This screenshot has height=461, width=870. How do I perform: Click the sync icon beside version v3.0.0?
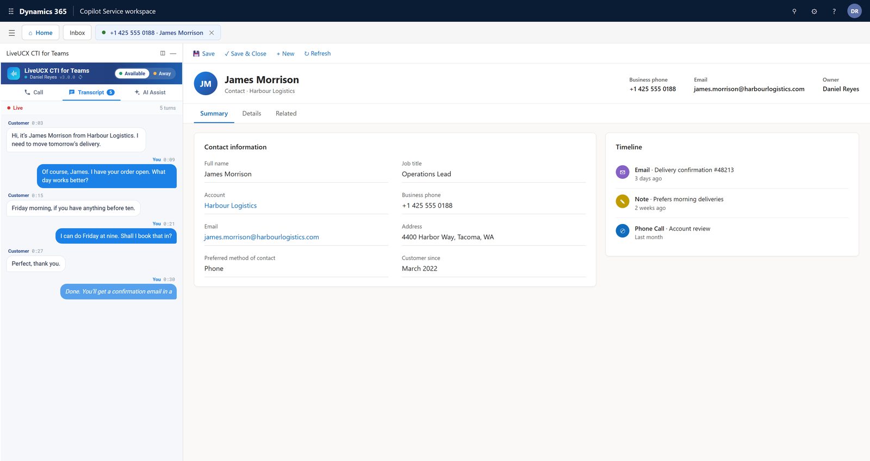(x=80, y=77)
